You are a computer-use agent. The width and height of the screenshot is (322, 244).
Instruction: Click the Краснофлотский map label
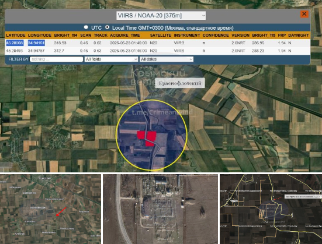(x=179, y=83)
